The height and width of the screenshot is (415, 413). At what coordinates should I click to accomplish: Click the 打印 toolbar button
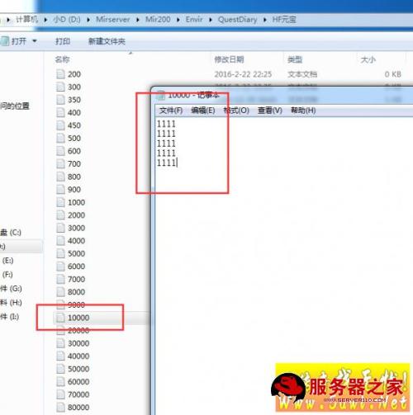click(x=63, y=41)
